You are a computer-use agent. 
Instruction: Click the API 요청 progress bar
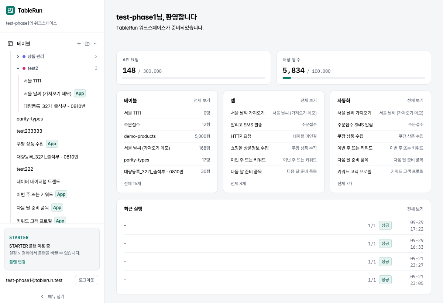(x=194, y=78)
